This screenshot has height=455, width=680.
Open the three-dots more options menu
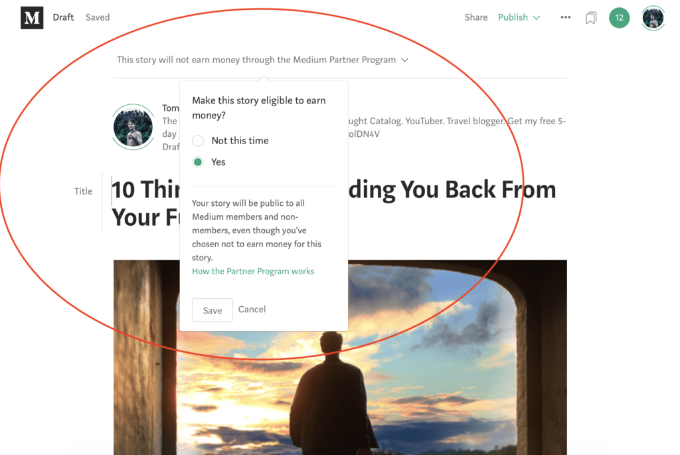tap(566, 17)
